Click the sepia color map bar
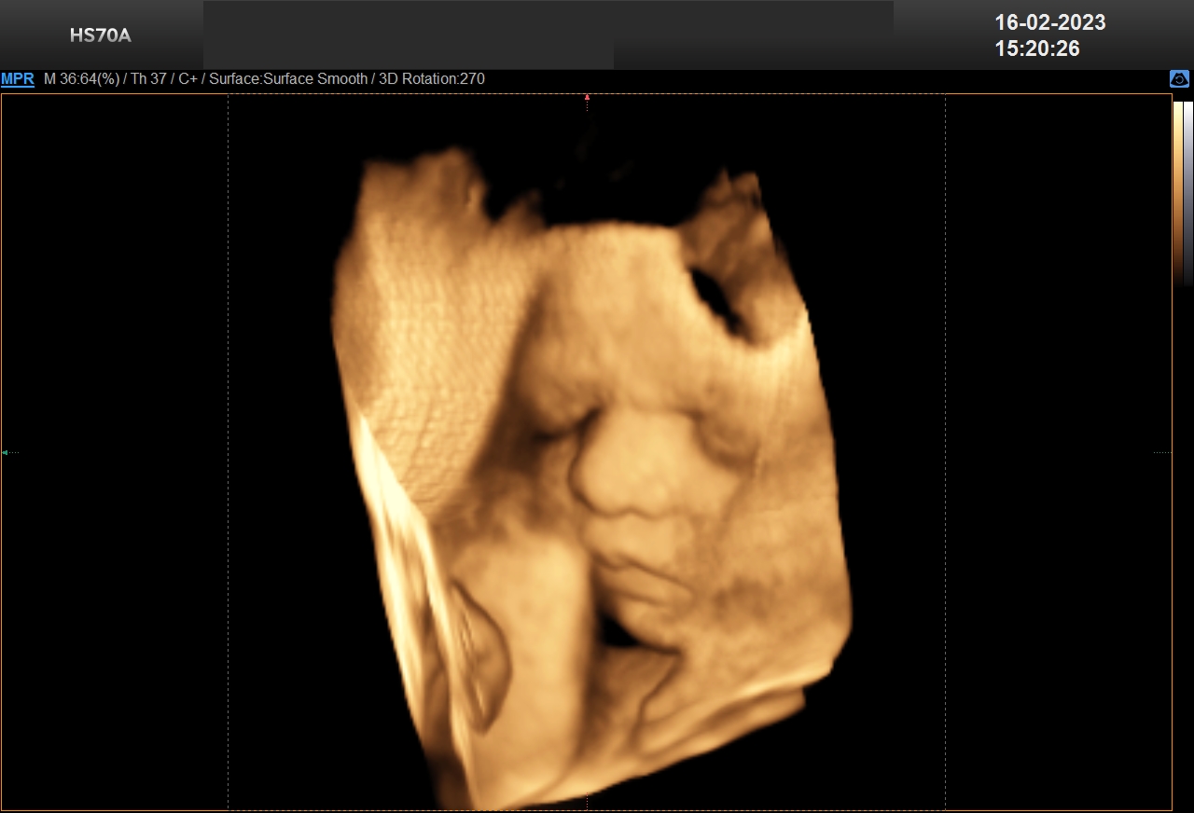1194x813 pixels. [x=1178, y=192]
